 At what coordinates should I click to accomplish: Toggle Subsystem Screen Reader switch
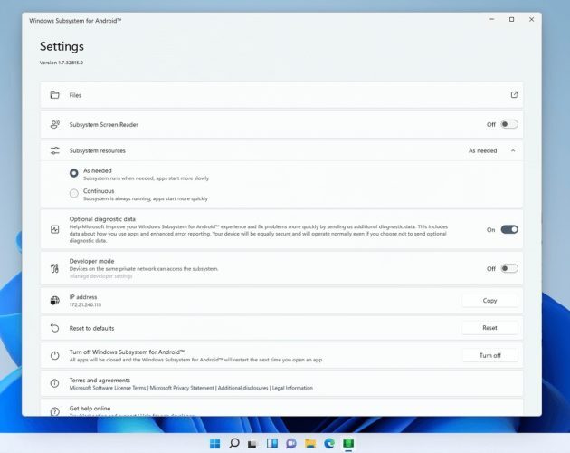pyautogui.click(x=509, y=124)
